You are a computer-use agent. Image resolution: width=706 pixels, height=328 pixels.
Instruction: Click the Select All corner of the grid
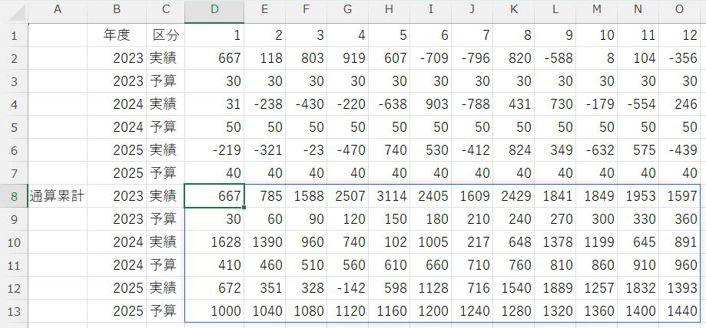(x=13, y=11)
